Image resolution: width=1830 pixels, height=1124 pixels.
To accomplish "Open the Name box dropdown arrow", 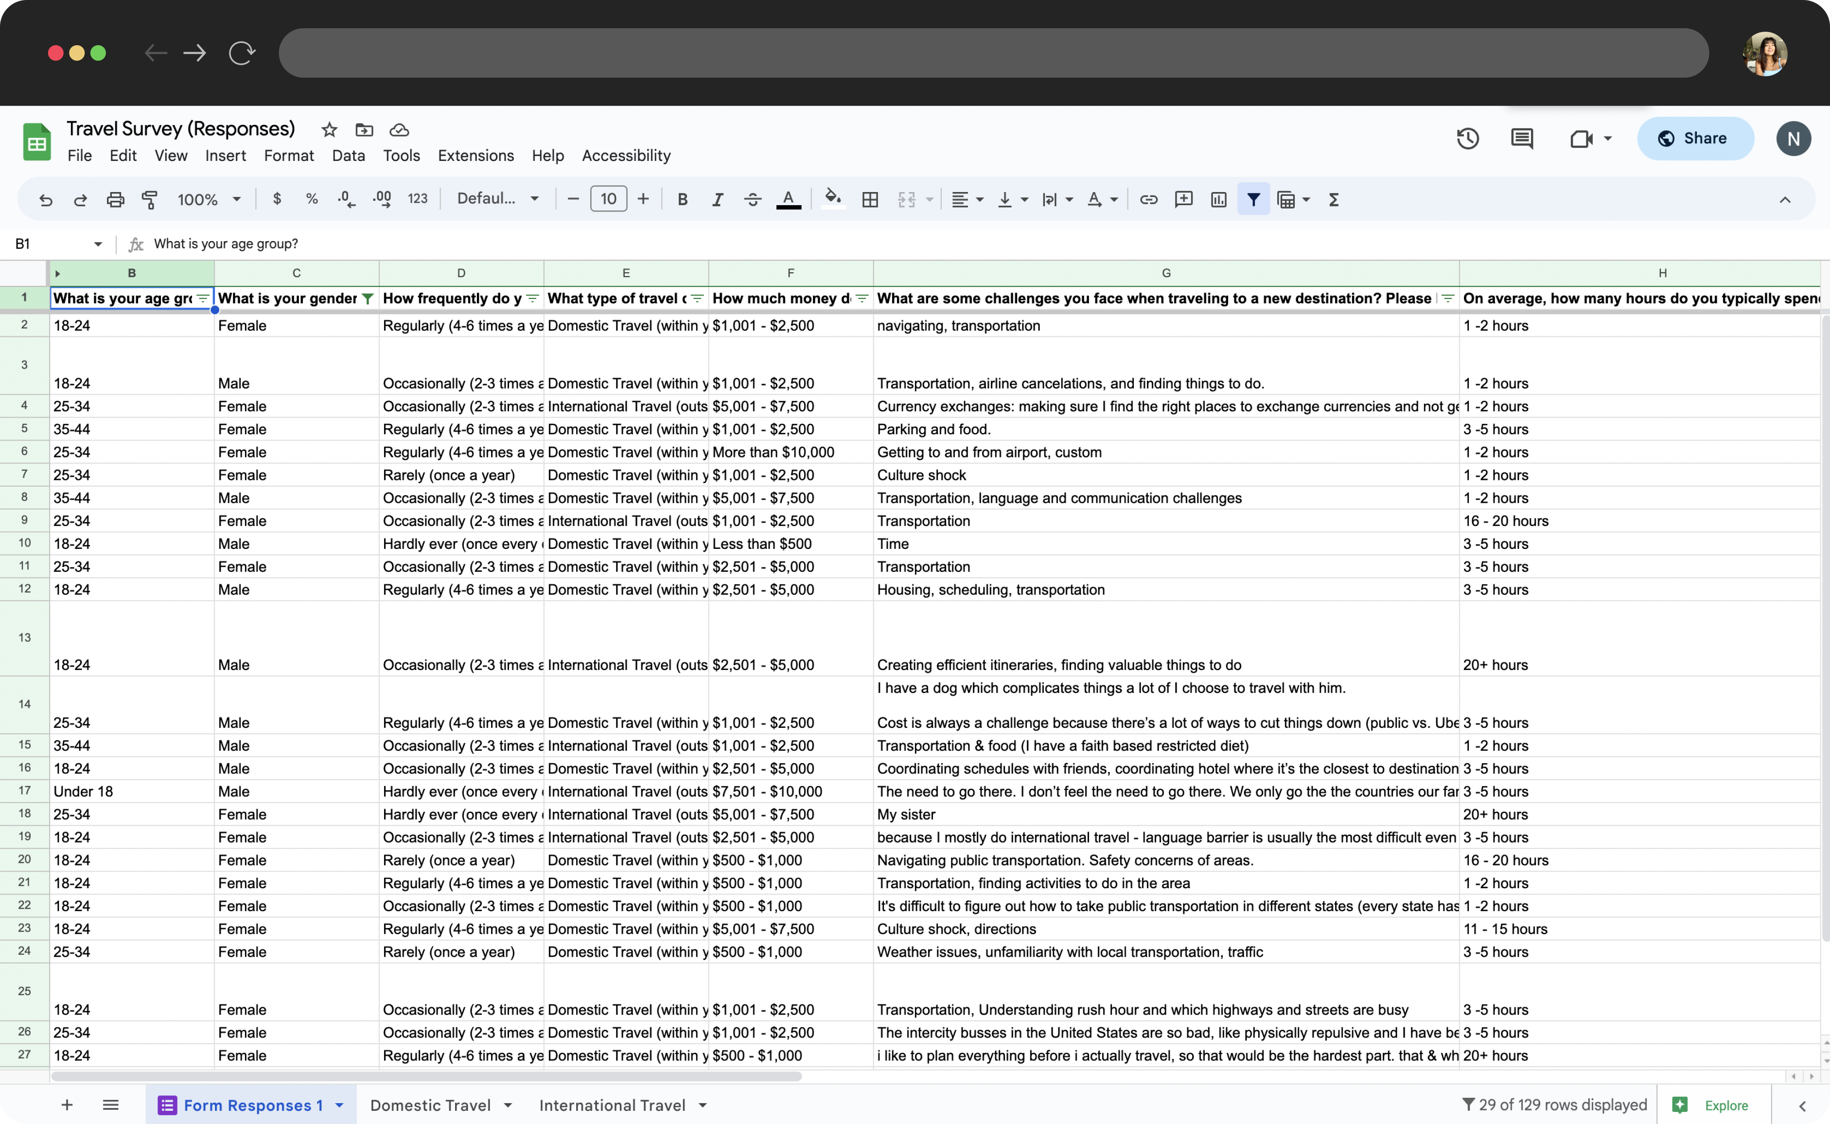I will (x=97, y=244).
